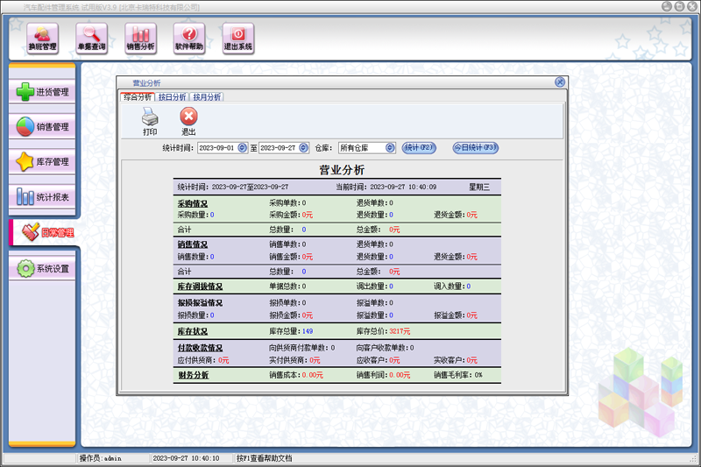Click the 库存调拨情况 heading

[x=200, y=287]
